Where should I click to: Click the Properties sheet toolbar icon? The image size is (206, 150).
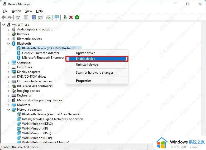pos(26,17)
